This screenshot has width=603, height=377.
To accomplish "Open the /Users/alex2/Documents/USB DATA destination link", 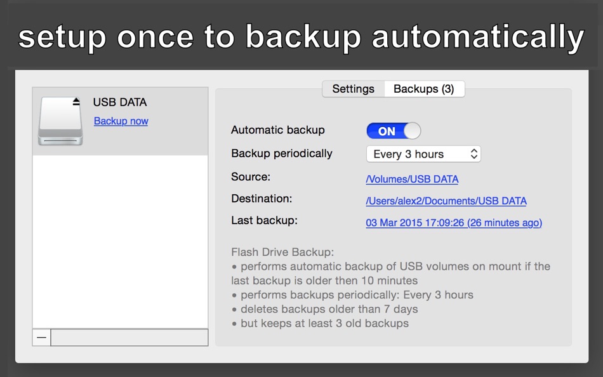I will coord(446,201).
